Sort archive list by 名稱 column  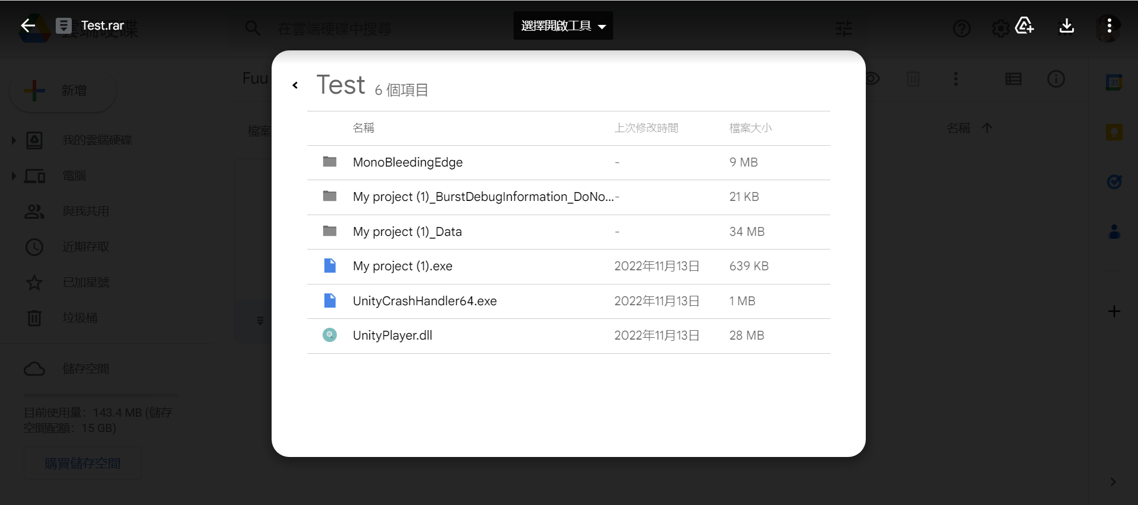[364, 128]
